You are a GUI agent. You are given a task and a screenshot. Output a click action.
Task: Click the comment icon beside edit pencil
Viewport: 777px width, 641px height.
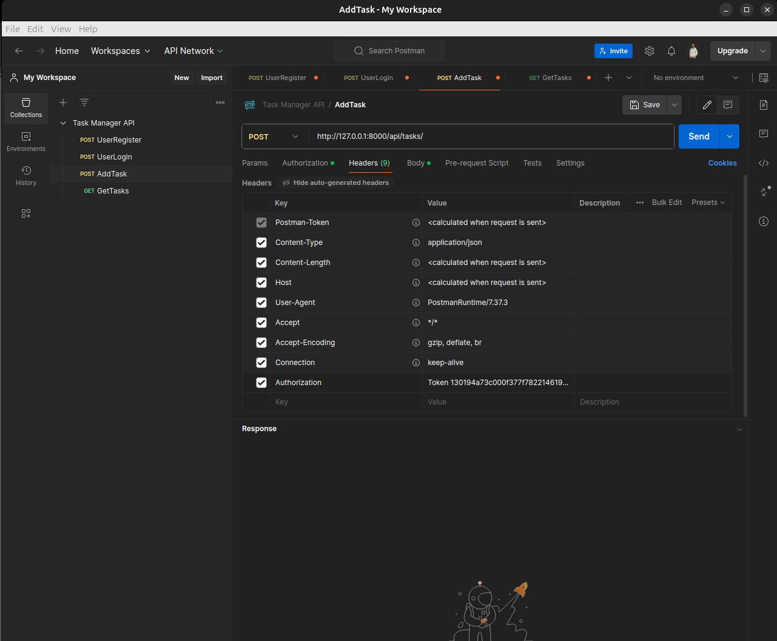[x=728, y=105]
